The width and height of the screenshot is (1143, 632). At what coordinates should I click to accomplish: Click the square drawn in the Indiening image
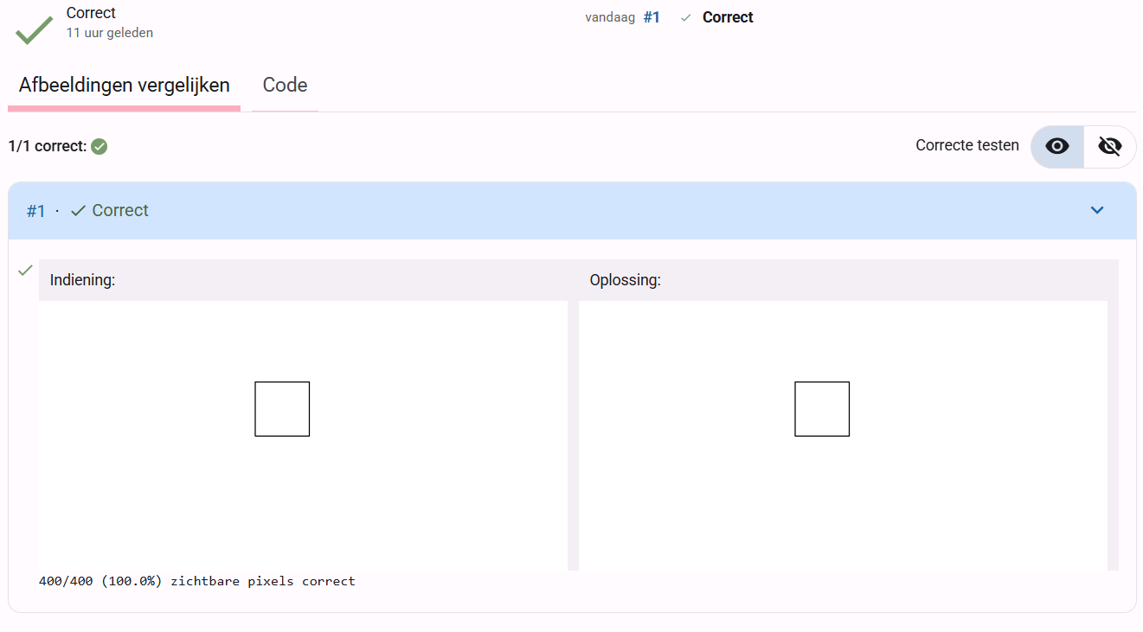[x=282, y=409]
